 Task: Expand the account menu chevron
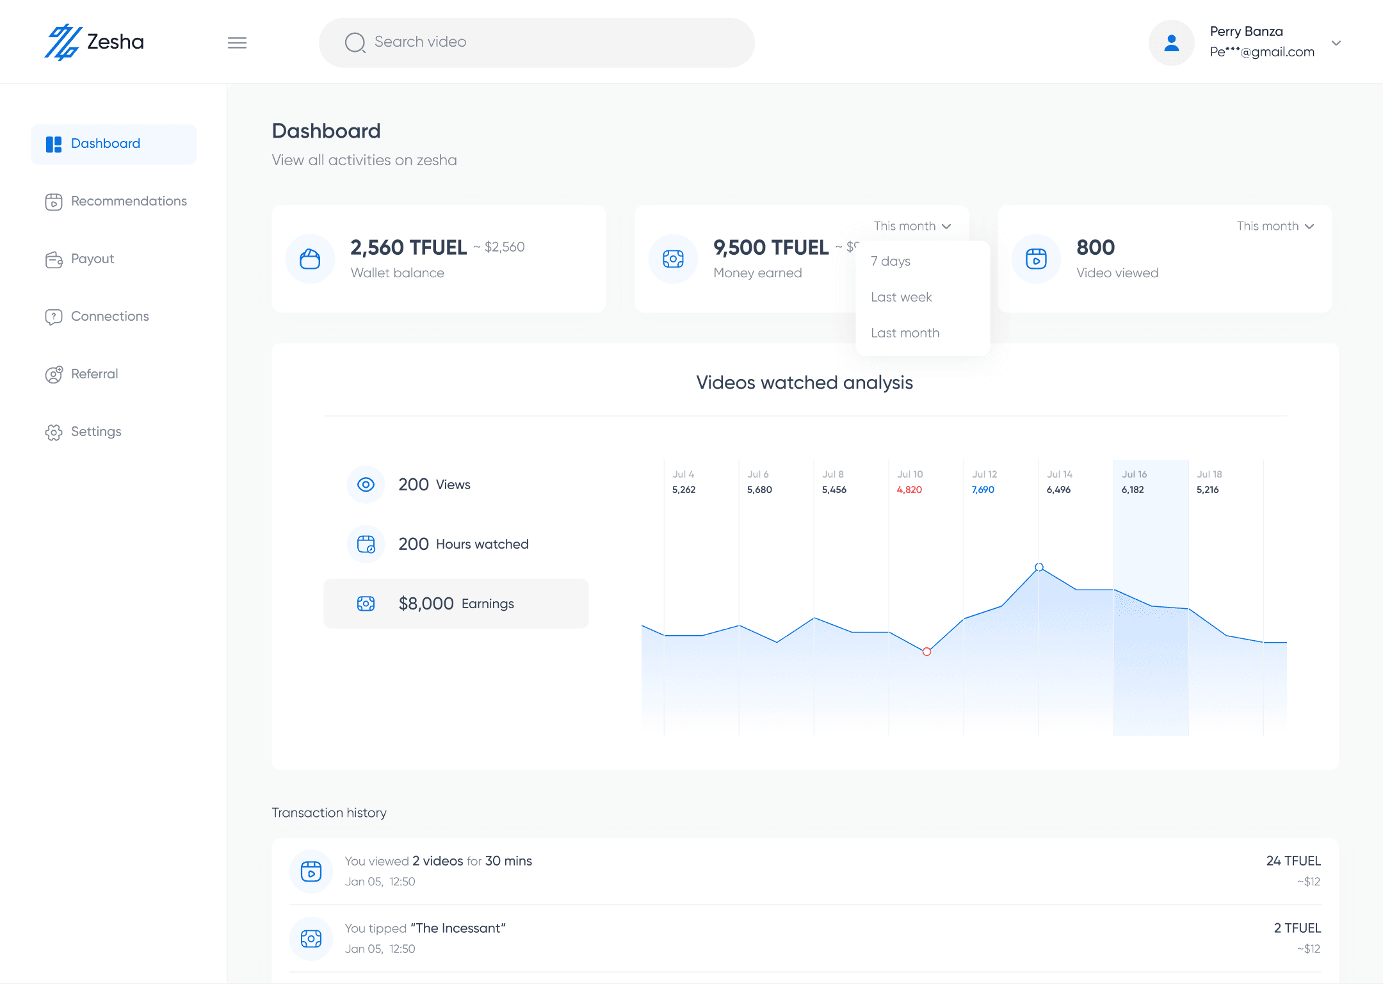1336,43
